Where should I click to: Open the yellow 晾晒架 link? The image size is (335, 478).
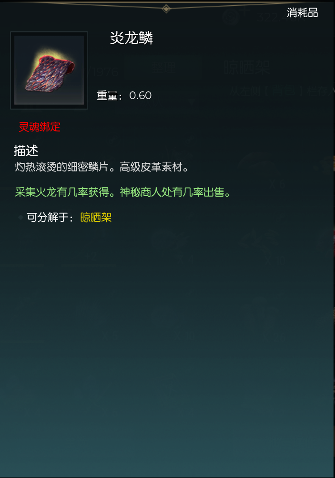pos(96,218)
